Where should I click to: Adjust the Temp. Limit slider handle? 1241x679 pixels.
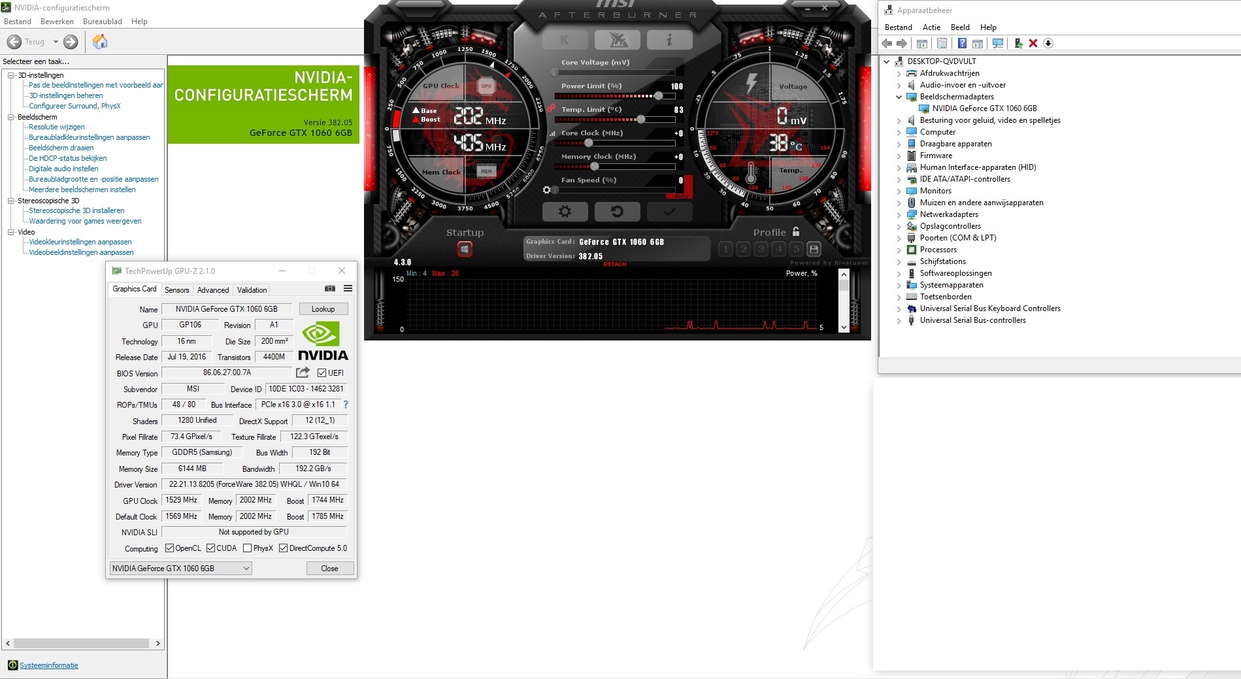(x=641, y=120)
